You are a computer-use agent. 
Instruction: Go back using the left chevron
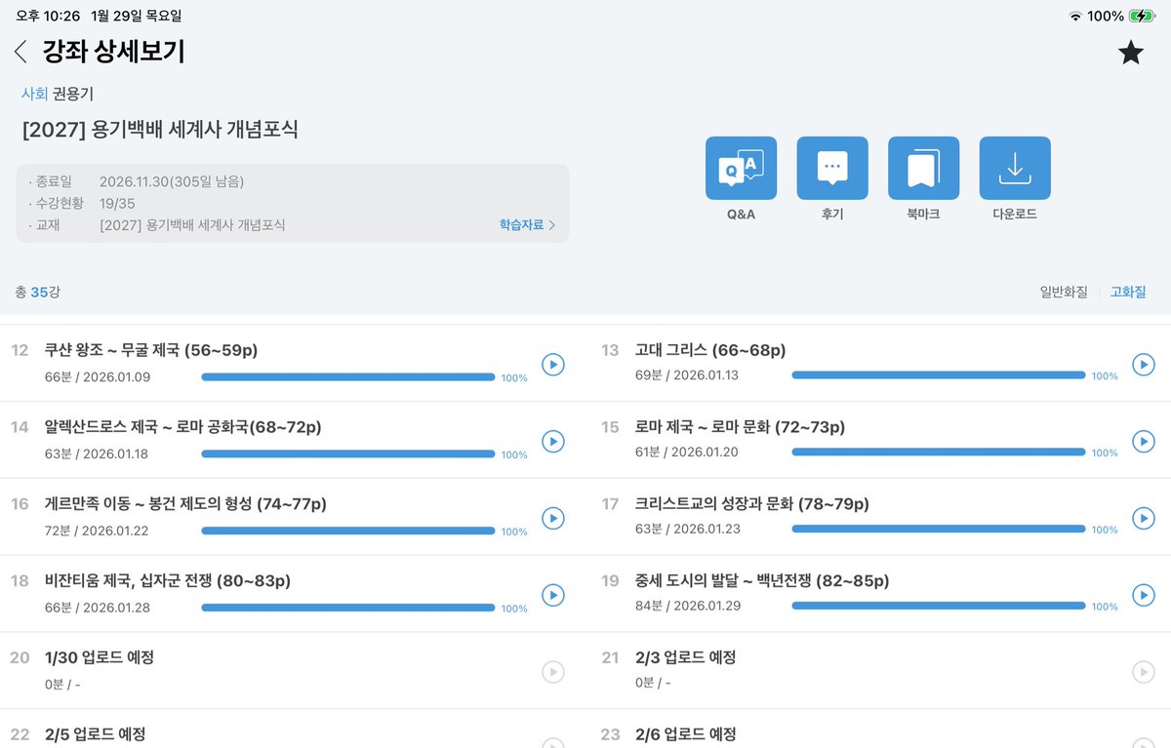point(20,52)
